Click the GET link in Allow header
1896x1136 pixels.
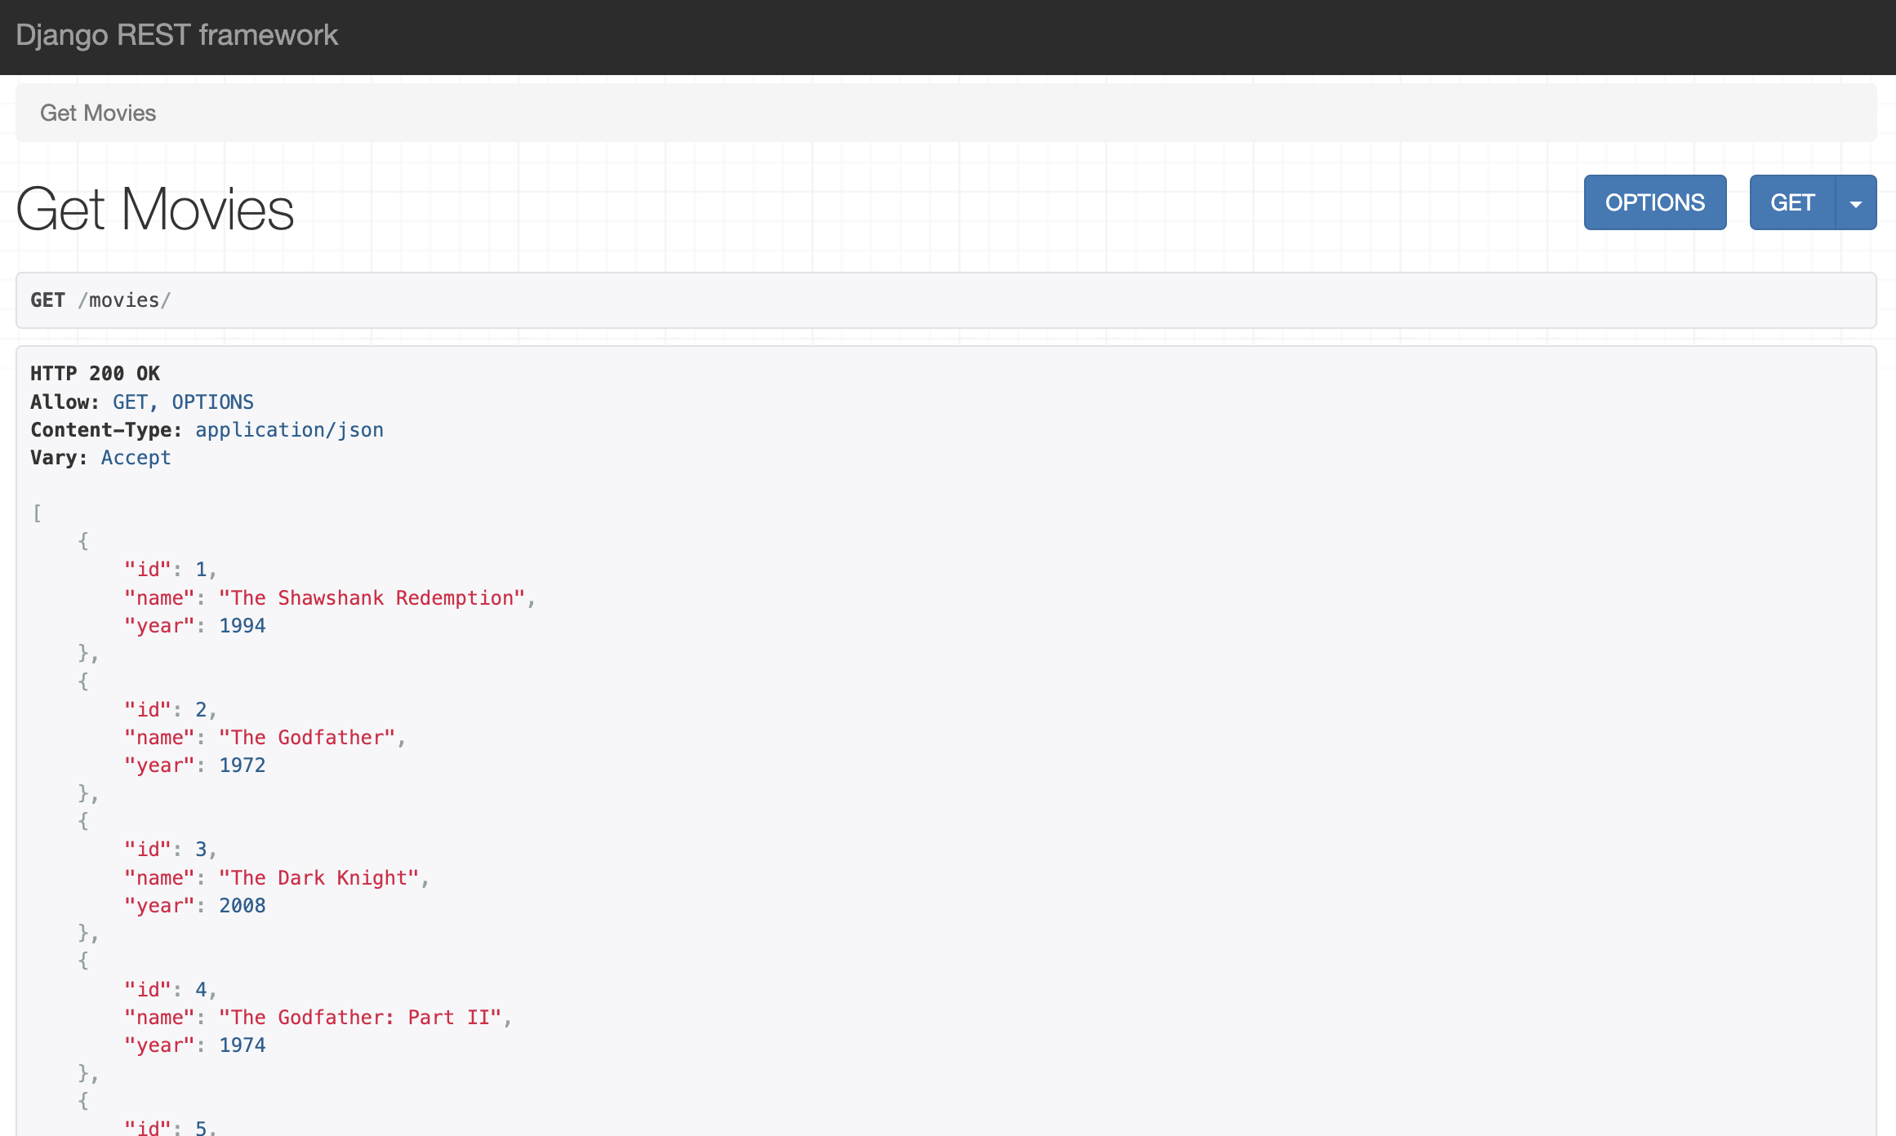(x=130, y=402)
